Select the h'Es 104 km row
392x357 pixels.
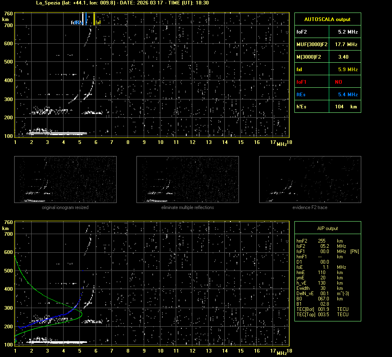327,107
